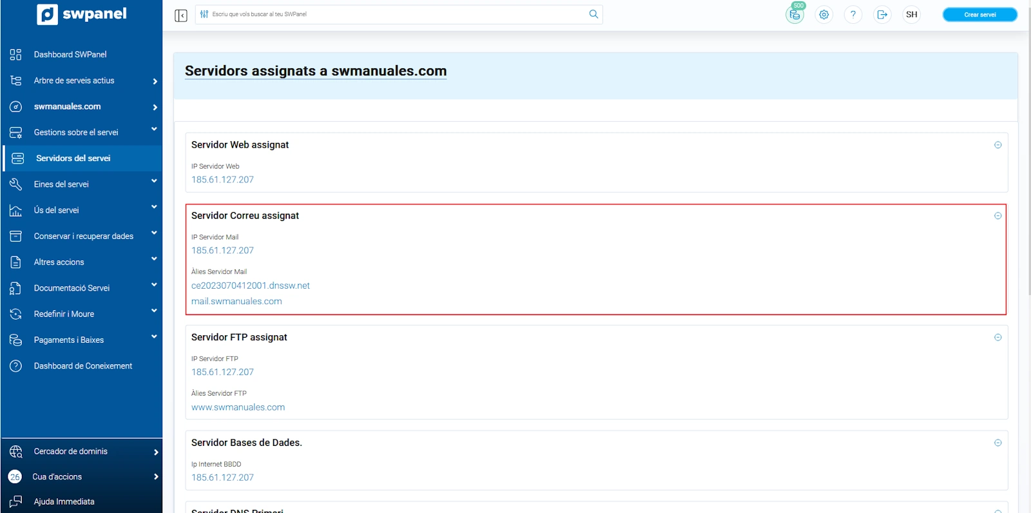Open Dashboard SWPanel from the sidebar
This screenshot has height=513, width=1031.
70,55
